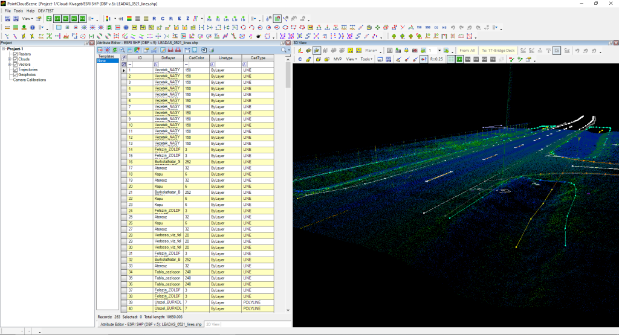The height and width of the screenshot is (335, 619).
Task: Expand the Clouds tree node
Action: (9, 59)
